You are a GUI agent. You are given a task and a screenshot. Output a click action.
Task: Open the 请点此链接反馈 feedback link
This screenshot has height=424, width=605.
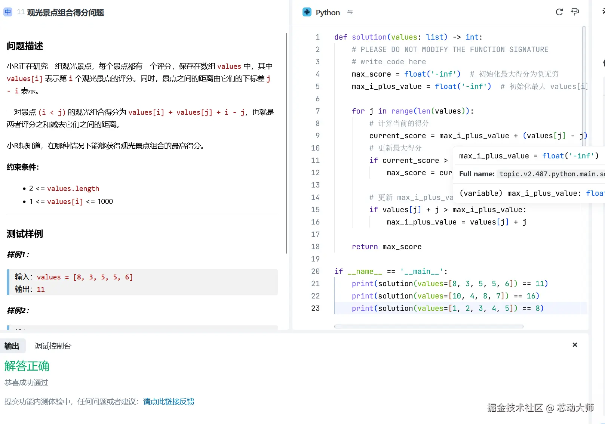click(x=168, y=402)
